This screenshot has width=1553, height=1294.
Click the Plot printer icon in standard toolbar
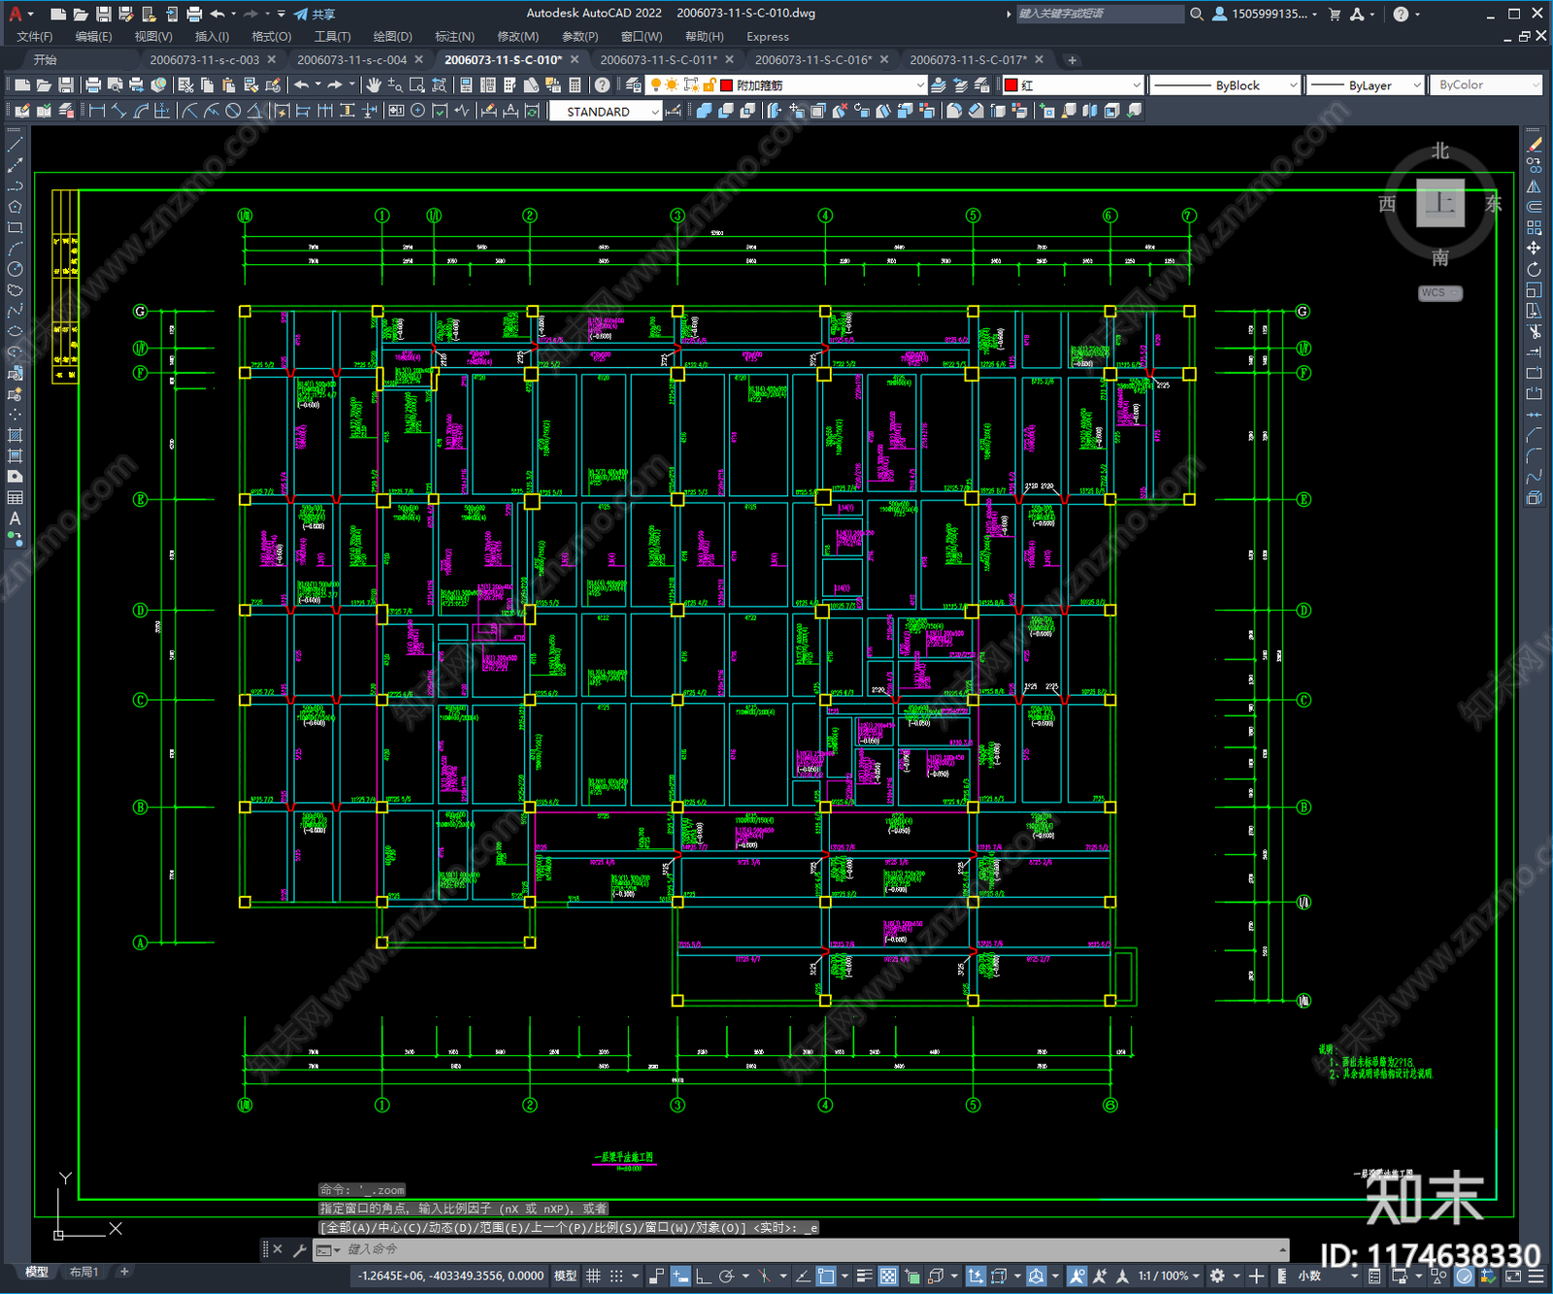click(93, 85)
